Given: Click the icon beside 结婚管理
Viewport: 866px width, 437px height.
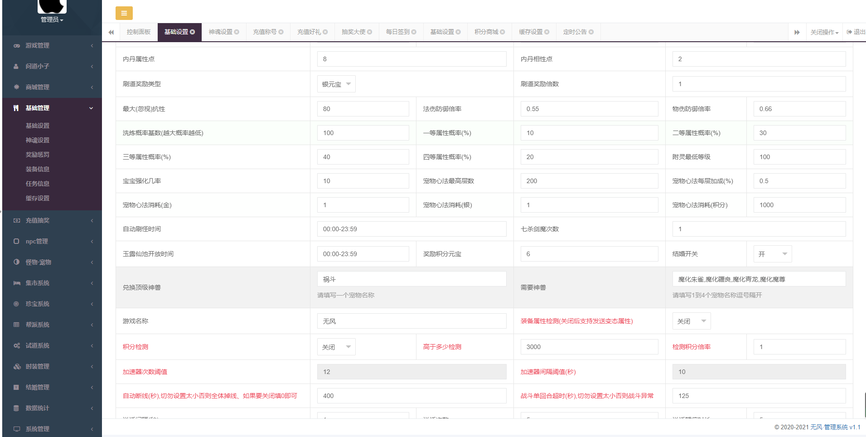Looking at the screenshot, I should (x=16, y=387).
